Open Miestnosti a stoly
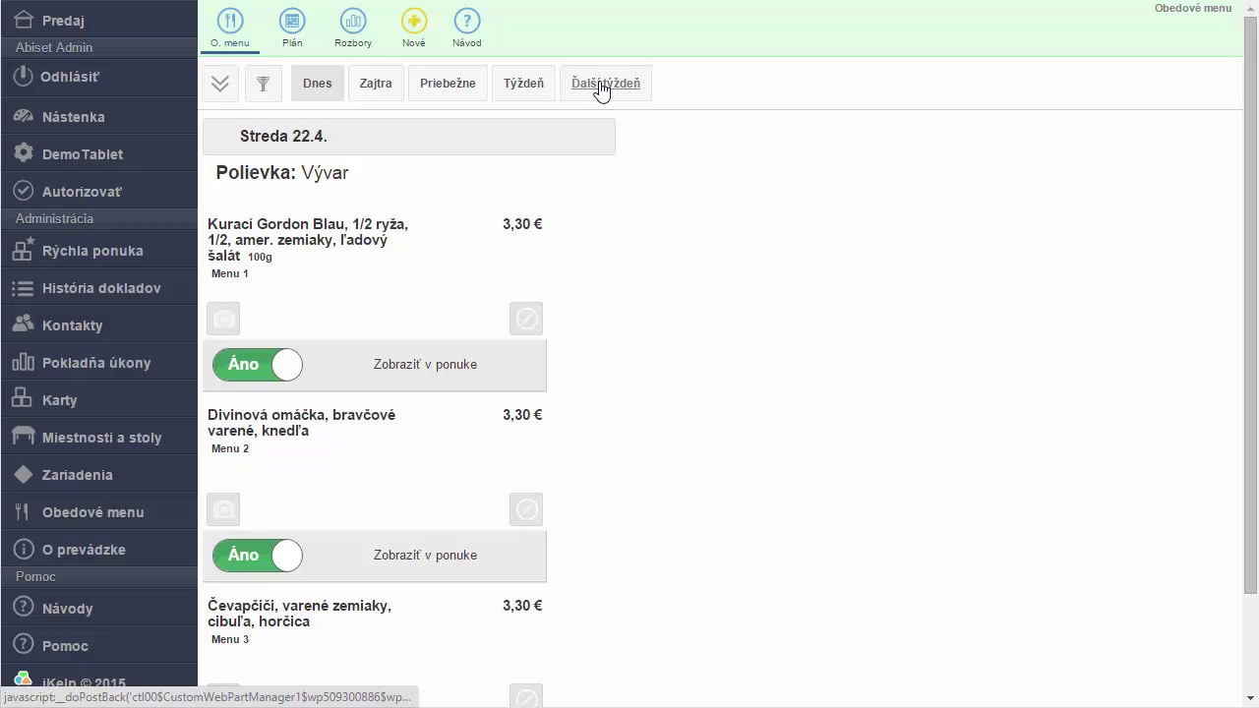The image size is (1259, 708). (101, 438)
